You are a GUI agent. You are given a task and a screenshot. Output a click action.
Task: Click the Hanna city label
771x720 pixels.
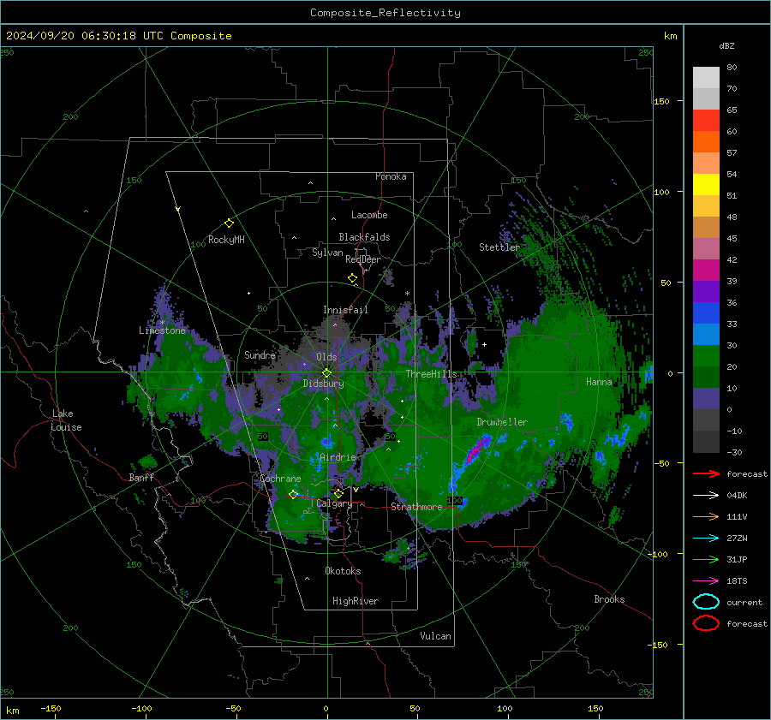pyautogui.click(x=599, y=382)
